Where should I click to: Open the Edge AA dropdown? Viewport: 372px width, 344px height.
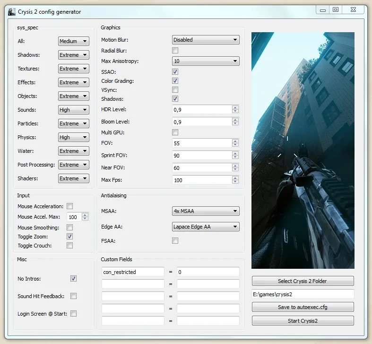coord(206,227)
